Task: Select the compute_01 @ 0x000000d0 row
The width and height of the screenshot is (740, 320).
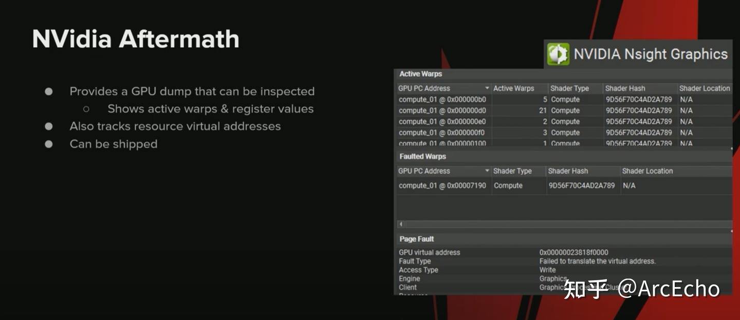Action: tap(442, 110)
